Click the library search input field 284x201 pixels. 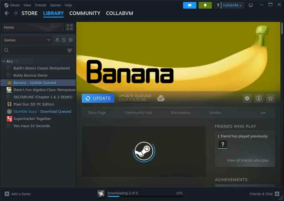[37, 50]
